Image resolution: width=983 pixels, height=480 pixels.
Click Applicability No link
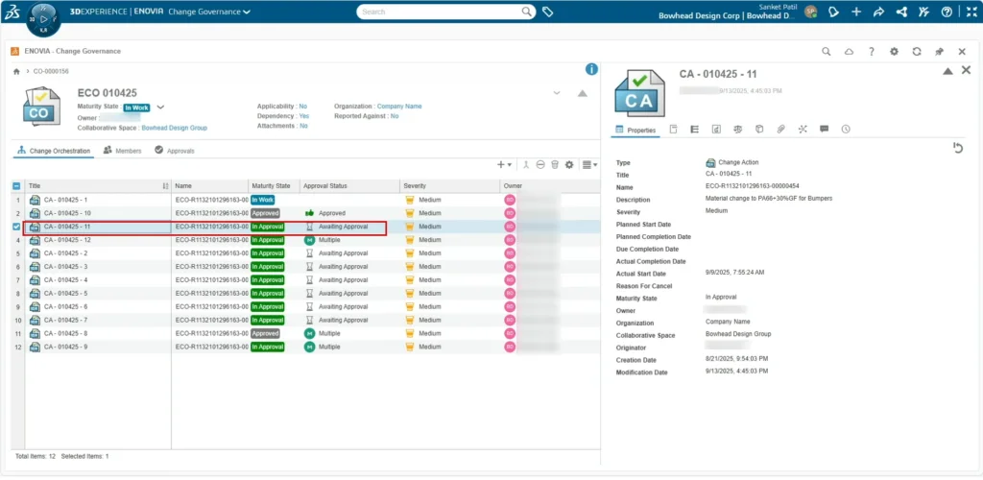click(303, 107)
